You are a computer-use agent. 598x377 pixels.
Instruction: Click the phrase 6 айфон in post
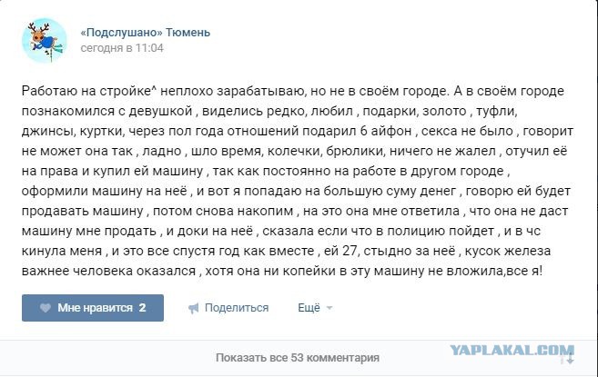pyautogui.click(x=386, y=131)
